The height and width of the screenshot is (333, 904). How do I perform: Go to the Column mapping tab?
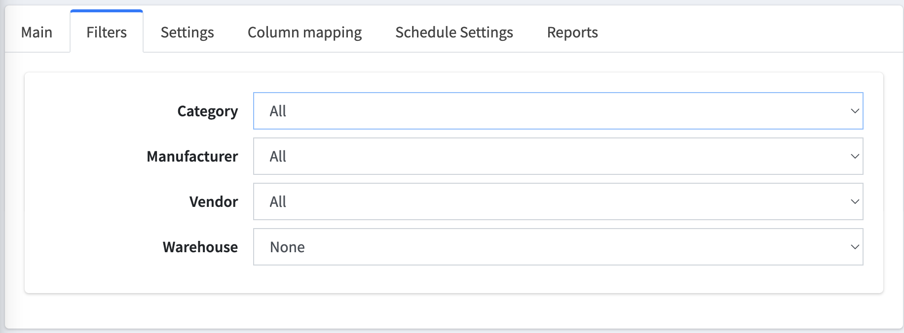coord(304,33)
